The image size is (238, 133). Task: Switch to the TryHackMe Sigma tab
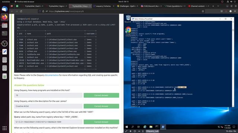tap(57, 6)
